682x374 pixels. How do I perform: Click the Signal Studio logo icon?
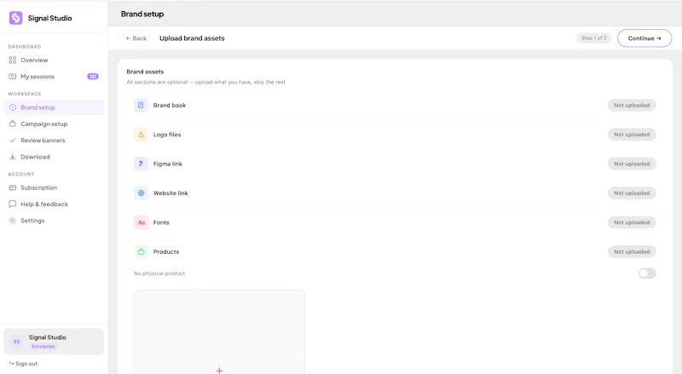pyautogui.click(x=15, y=18)
